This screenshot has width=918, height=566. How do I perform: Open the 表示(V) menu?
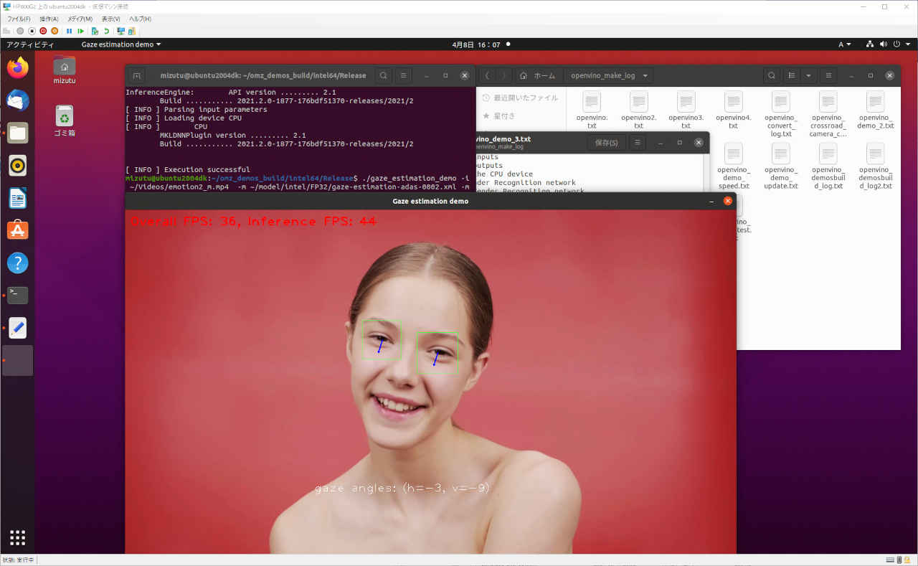110,19
